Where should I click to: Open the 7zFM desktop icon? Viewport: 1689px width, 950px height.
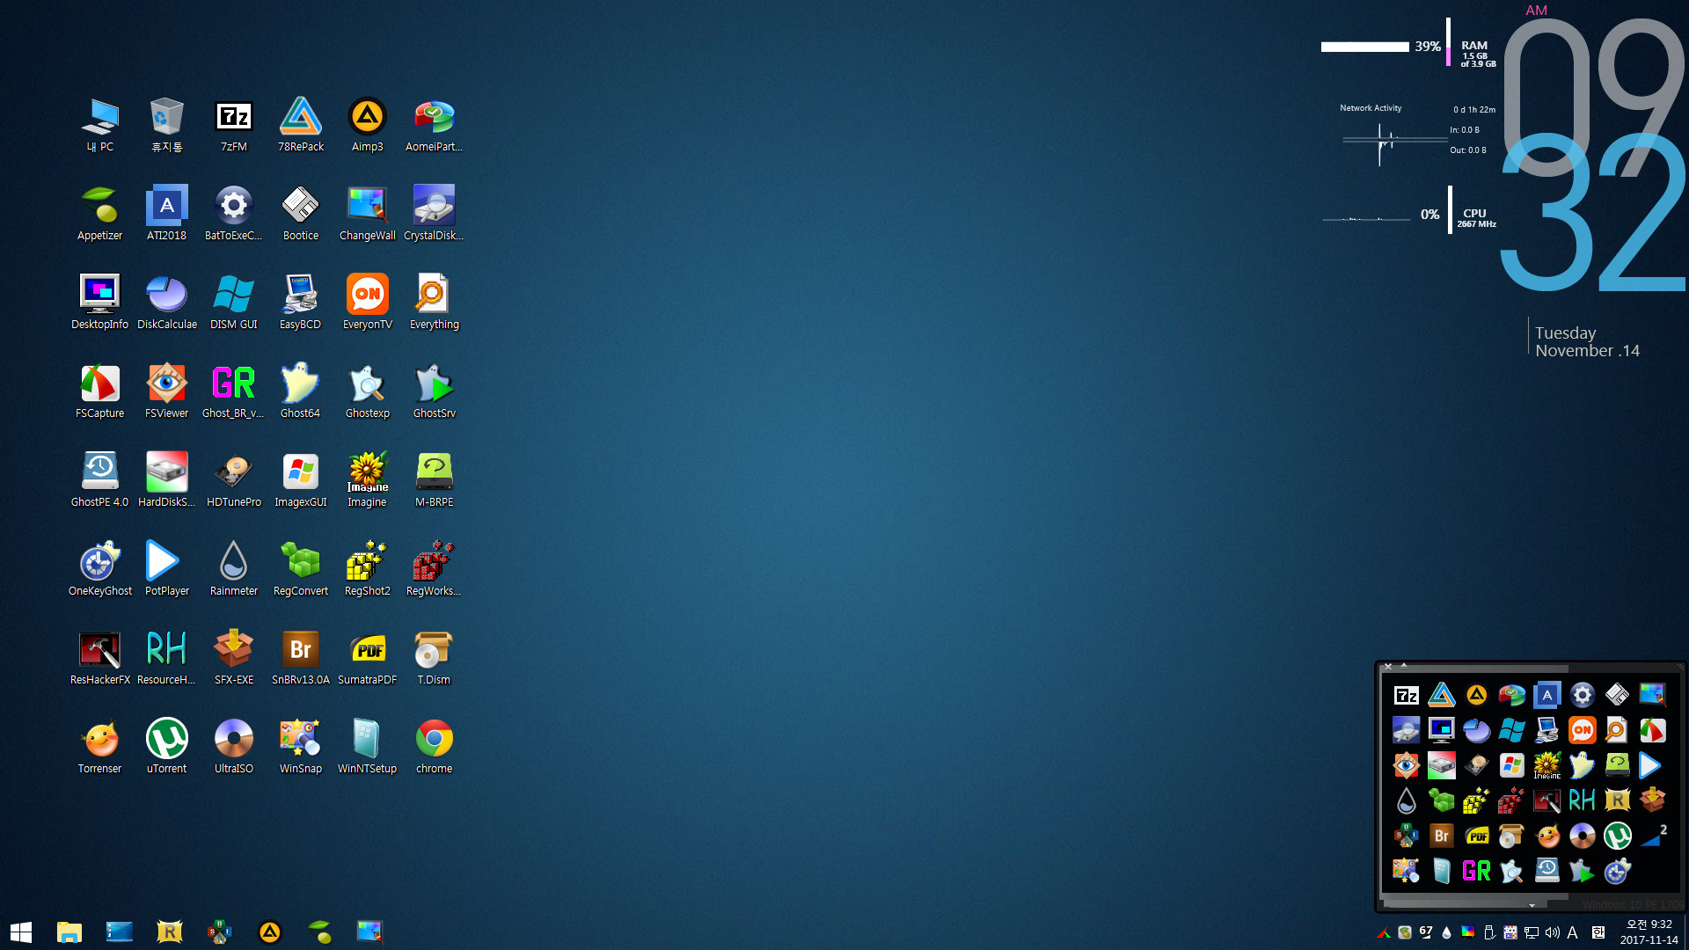[234, 125]
